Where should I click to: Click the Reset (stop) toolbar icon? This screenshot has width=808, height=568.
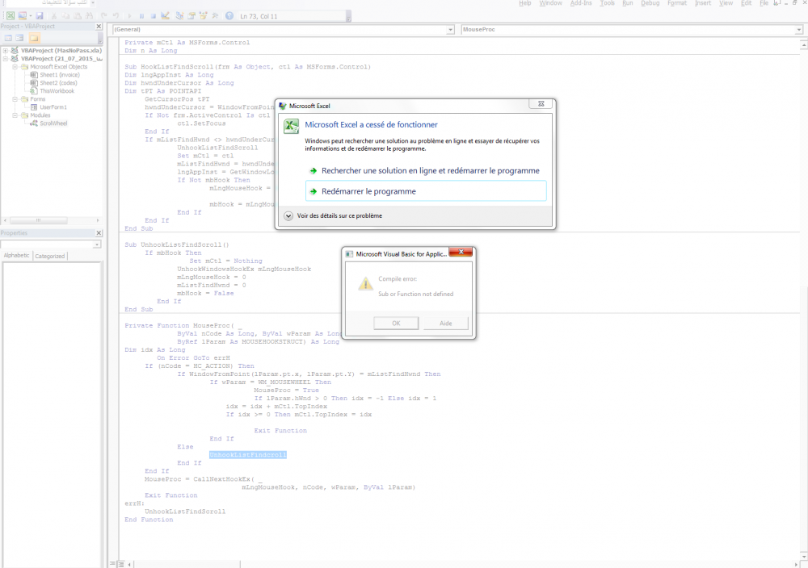tap(154, 15)
